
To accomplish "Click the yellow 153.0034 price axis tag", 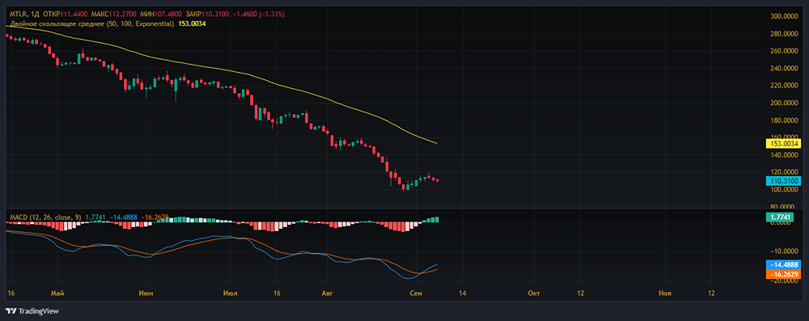I will click(x=782, y=143).
